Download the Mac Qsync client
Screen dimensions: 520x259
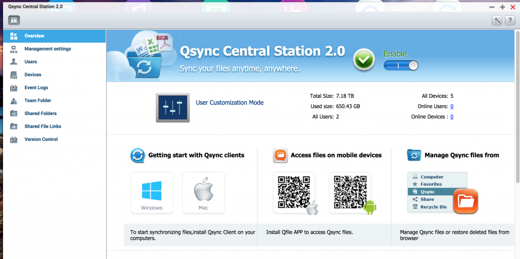[x=203, y=193]
